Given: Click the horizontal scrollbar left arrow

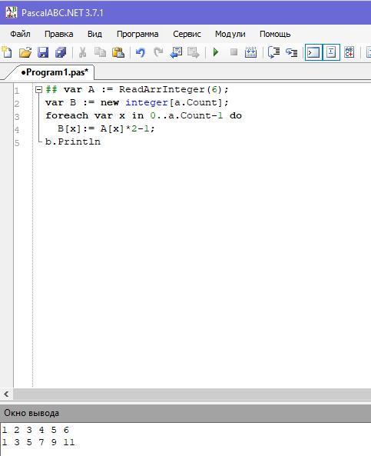Looking at the screenshot, I should (x=6, y=394).
